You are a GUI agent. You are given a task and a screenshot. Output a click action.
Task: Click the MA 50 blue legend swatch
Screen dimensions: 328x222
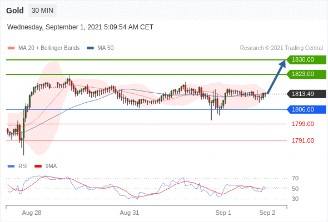(90, 48)
